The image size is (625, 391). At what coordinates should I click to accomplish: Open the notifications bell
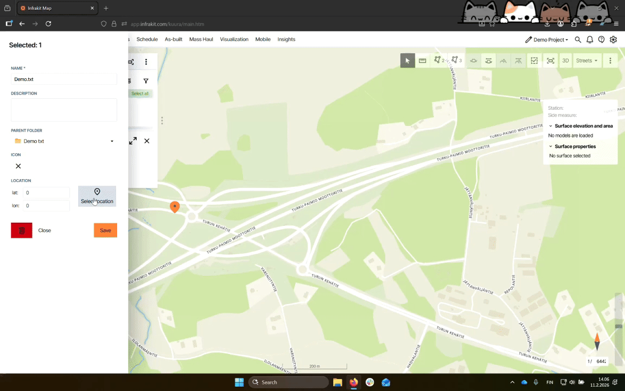point(590,40)
